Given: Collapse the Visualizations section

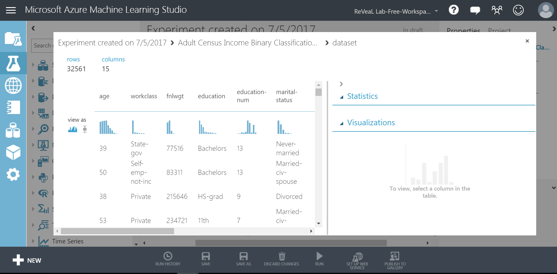Looking at the screenshot, I should pos(342,123).
